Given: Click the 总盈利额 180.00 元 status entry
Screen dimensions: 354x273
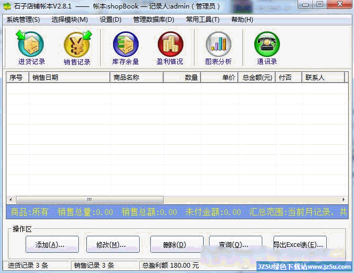Looking at the screenshot, I should click(x=171, y=266).
